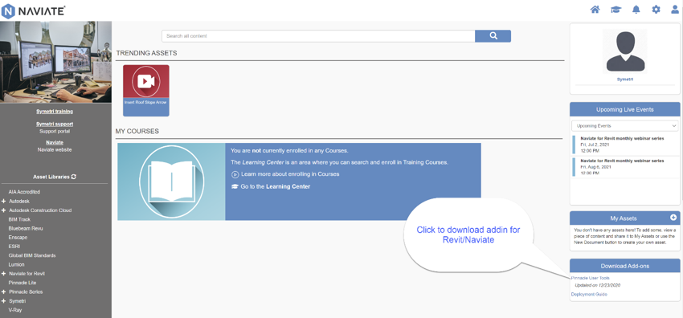Expand the Pinnacle Series library
This screenshot has width=683, height=318.
coord(3,291)
